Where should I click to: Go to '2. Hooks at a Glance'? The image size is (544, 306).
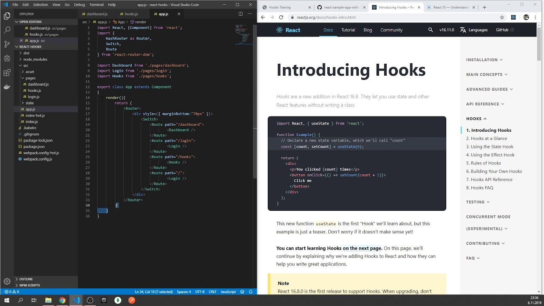tap(487, 139)
